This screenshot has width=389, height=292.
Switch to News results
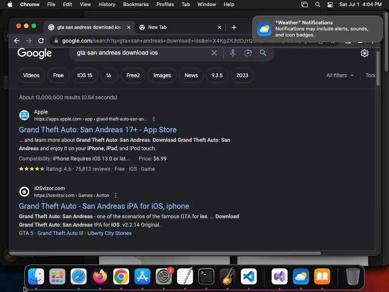click(191, 76)
